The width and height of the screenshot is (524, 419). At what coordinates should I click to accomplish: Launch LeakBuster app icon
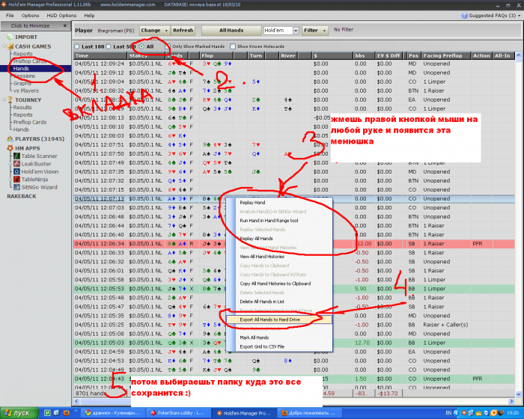[x=16, y=164]
